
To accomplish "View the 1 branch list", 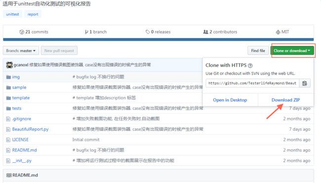I will (96, 32).
